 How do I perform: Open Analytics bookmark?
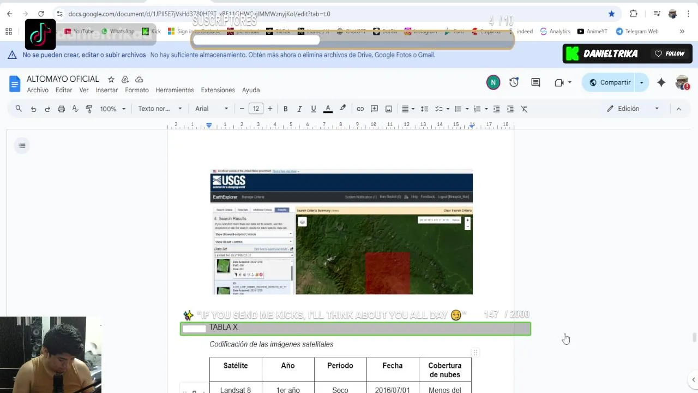555,31
